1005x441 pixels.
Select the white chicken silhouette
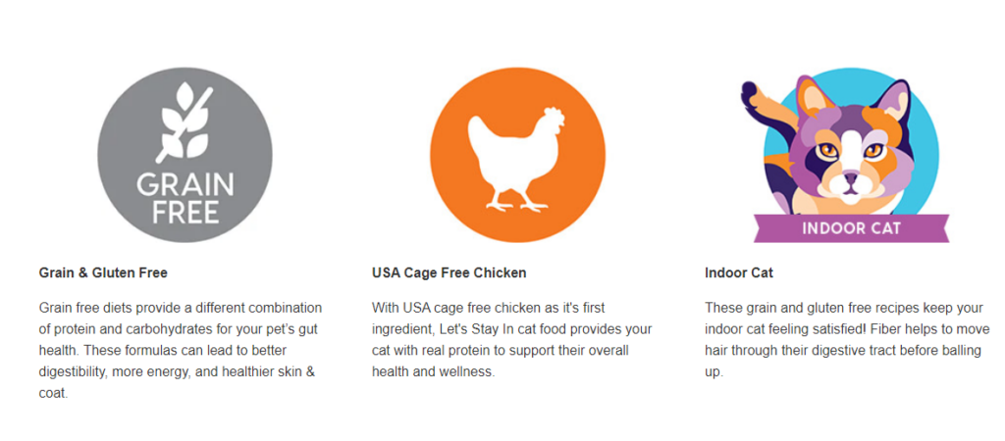tap(517, 159)
